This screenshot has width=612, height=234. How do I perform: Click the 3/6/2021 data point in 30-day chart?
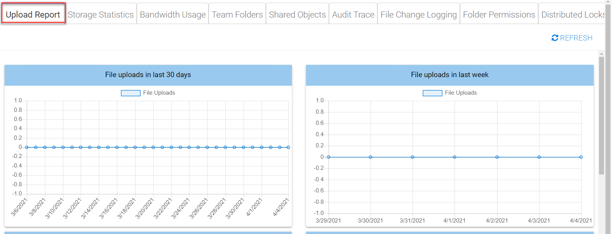(x=27, y=147)
